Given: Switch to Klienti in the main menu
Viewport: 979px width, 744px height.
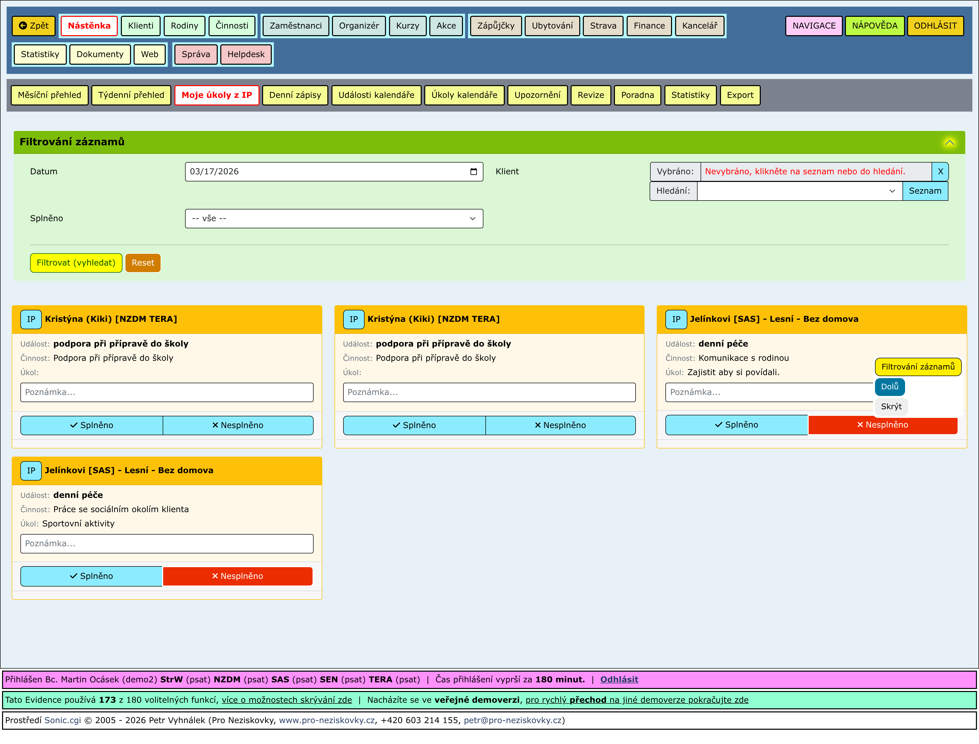Looking at the screenshot, I should [x=140, y=26].
